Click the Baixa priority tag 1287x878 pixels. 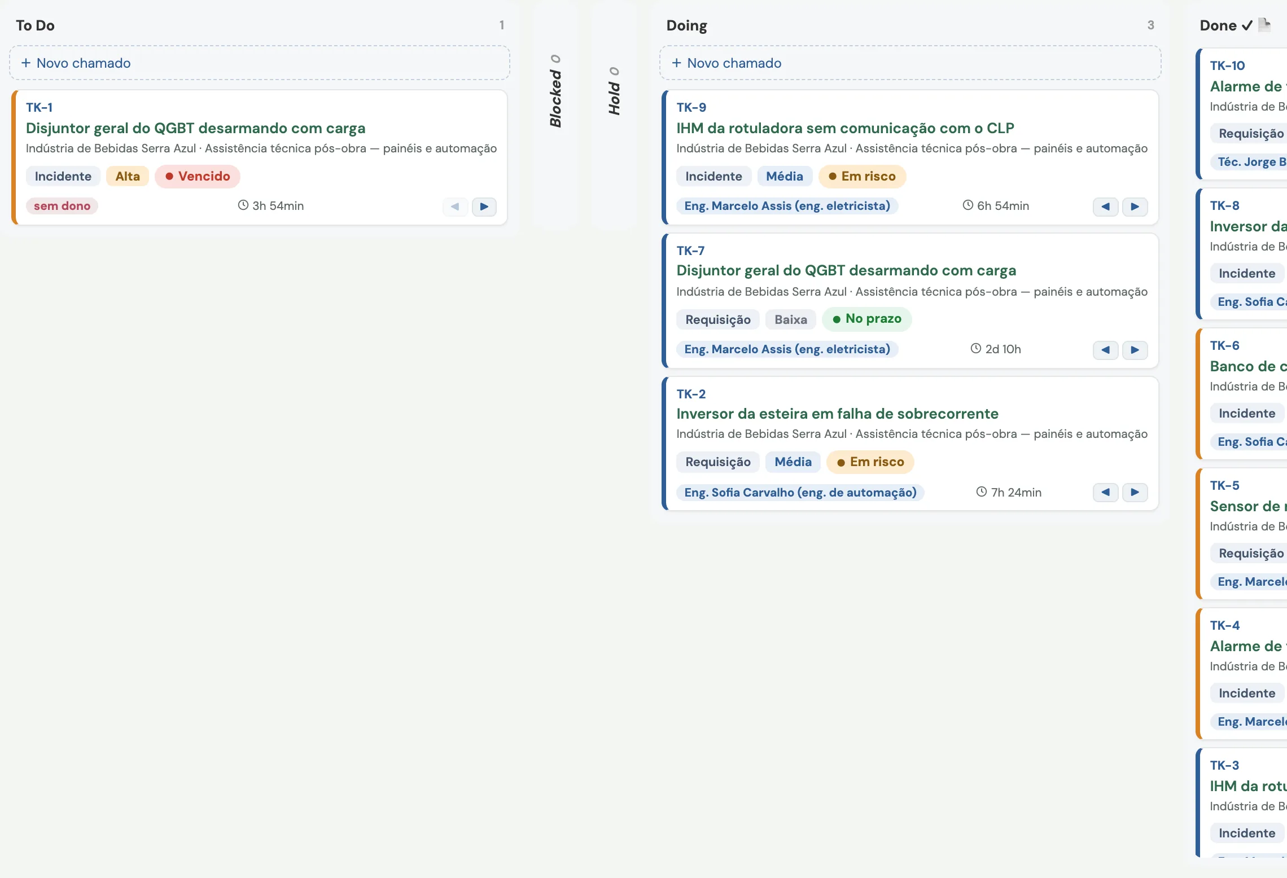791,319
